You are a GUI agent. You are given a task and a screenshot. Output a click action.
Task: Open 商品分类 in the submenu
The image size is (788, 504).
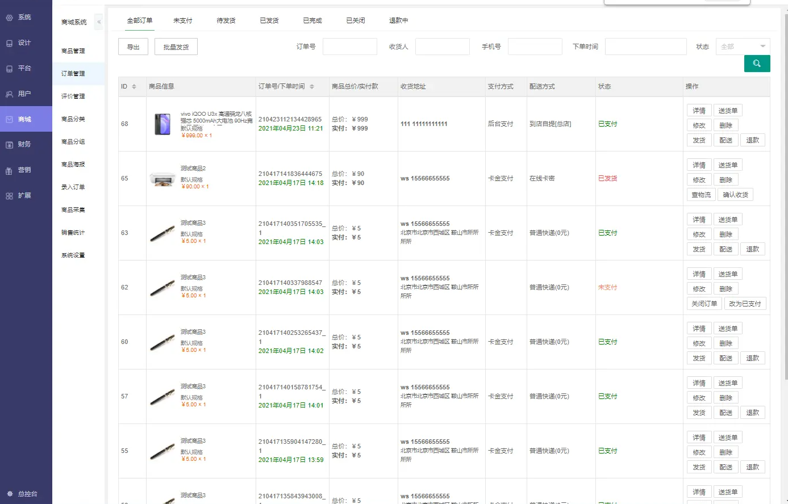[x=73, y=119]
